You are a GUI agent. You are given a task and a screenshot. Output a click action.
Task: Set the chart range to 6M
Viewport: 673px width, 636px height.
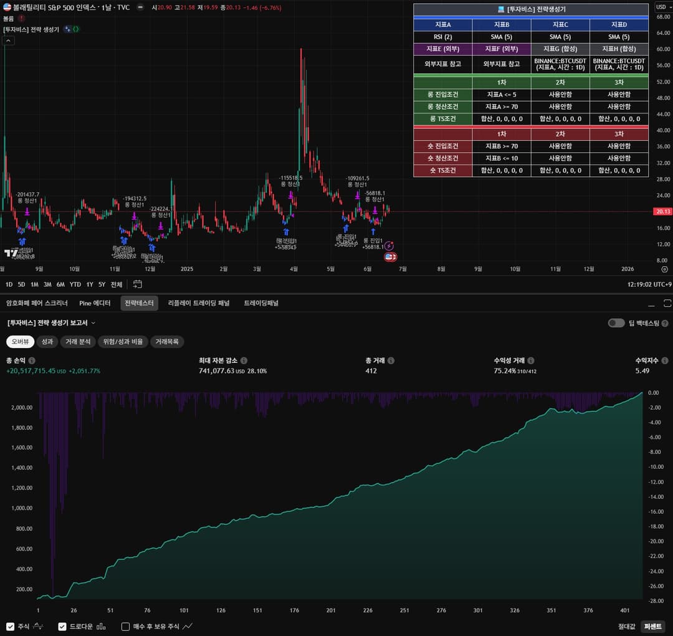tap(60, 285)
